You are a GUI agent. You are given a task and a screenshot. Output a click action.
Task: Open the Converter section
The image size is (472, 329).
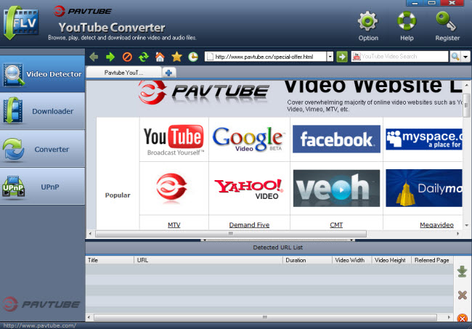(x=42, y=149)
